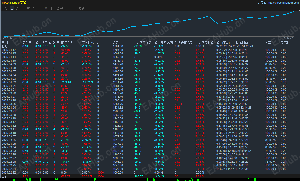The width and height of the screenshot is (300, 181).
Task: Switch to the 账户 account tab
Action: point(59,9)
